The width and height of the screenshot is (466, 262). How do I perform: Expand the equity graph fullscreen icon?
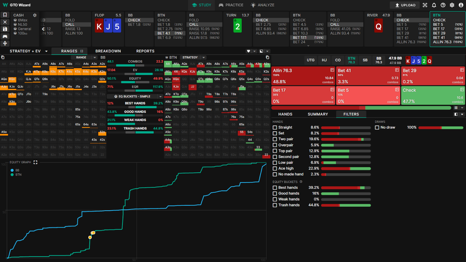(35, 162)
